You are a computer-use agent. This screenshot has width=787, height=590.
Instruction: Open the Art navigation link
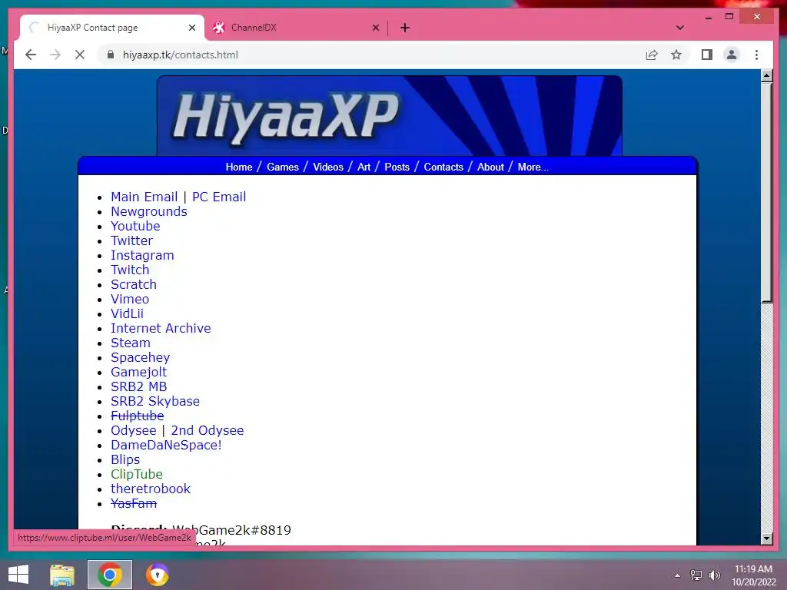pyautogui.click(x=364, y=167)
